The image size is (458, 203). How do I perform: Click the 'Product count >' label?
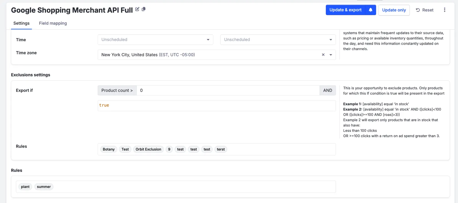click(x=117, y=90)
